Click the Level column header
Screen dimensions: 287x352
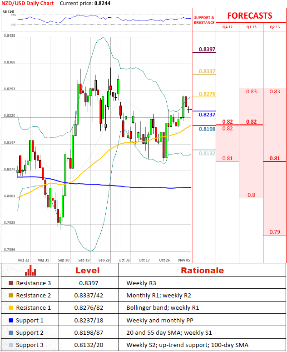[x=88, y=271]
